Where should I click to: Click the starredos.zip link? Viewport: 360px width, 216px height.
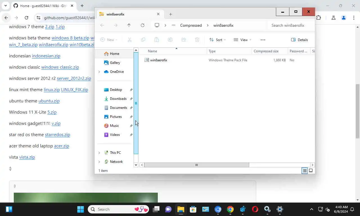(x=57, y=134)
